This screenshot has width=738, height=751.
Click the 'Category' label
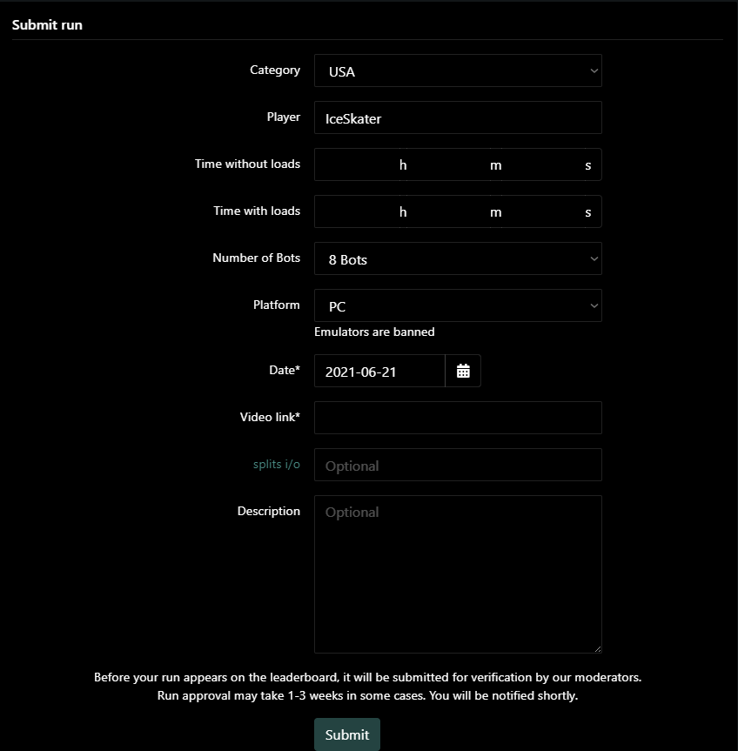(x=275, y=70)
